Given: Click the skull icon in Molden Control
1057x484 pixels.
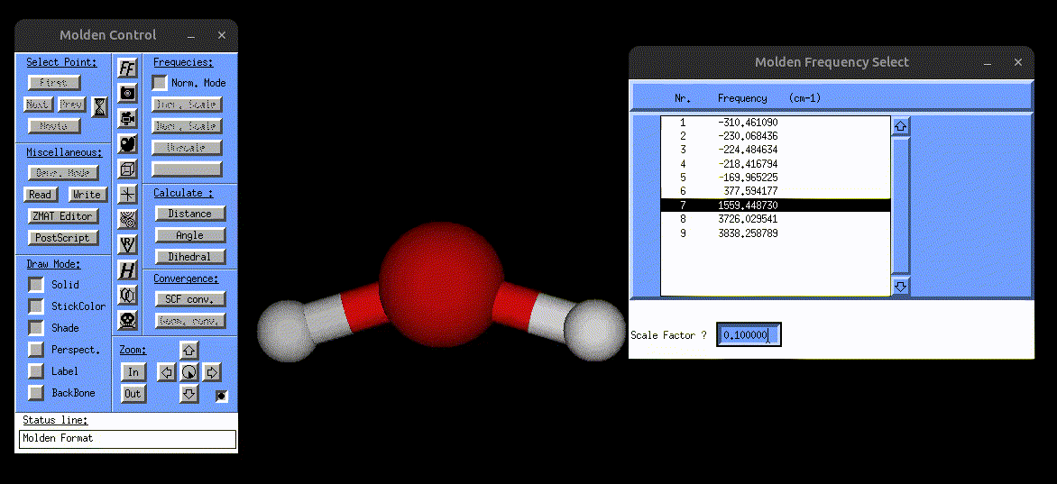Looking at the screenshot, I should coord(128,319).
